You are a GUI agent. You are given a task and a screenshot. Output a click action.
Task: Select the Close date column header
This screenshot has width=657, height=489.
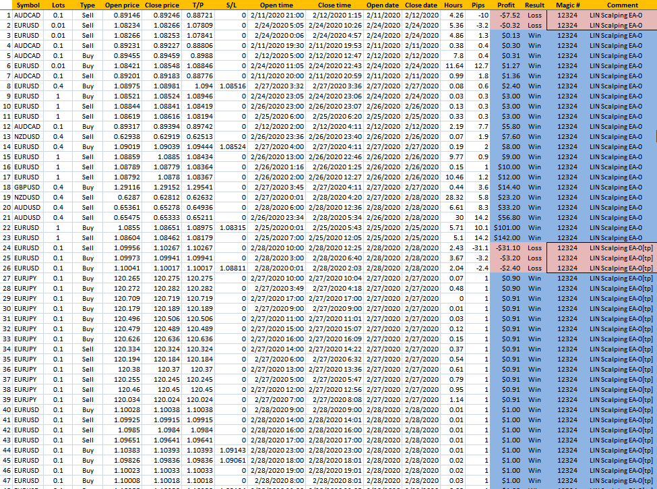coord(421,5)
